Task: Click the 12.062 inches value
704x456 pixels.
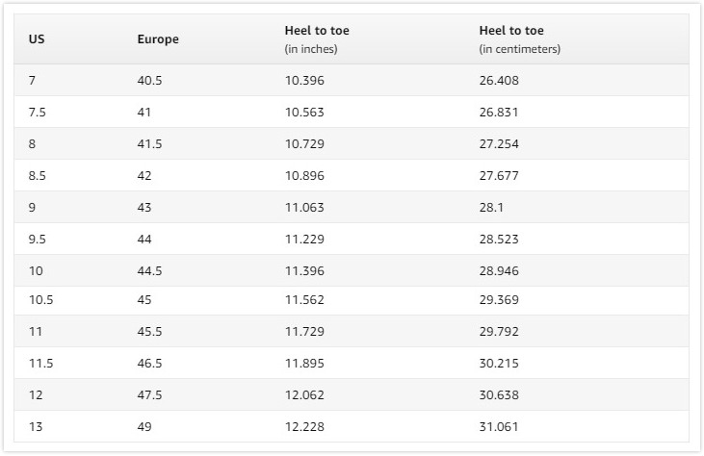Action: point(304,395)
